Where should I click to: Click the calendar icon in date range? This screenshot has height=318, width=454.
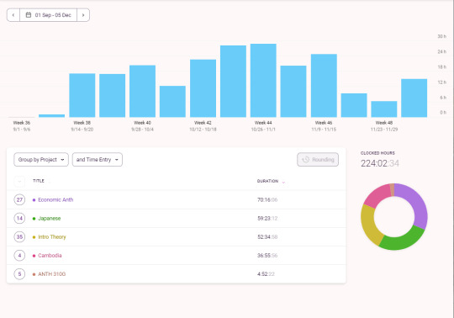[x=29, y=15]
